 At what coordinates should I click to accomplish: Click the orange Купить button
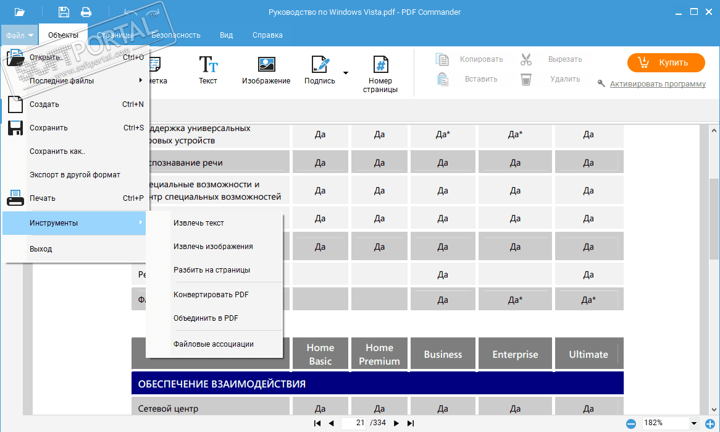[666, 62]
